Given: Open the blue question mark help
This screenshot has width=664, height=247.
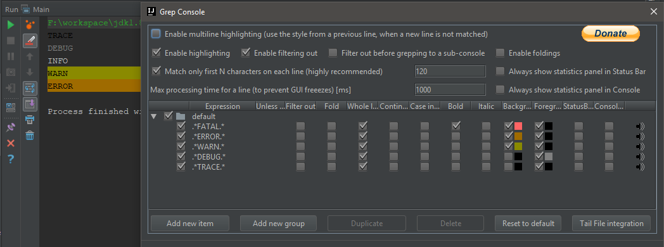Looking at the screenshot, I should tap(11, 159).
